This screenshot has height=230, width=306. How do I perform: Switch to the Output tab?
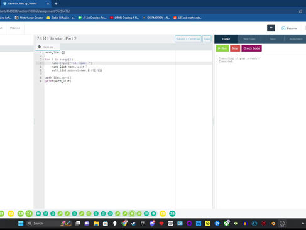tap(226, 39)
